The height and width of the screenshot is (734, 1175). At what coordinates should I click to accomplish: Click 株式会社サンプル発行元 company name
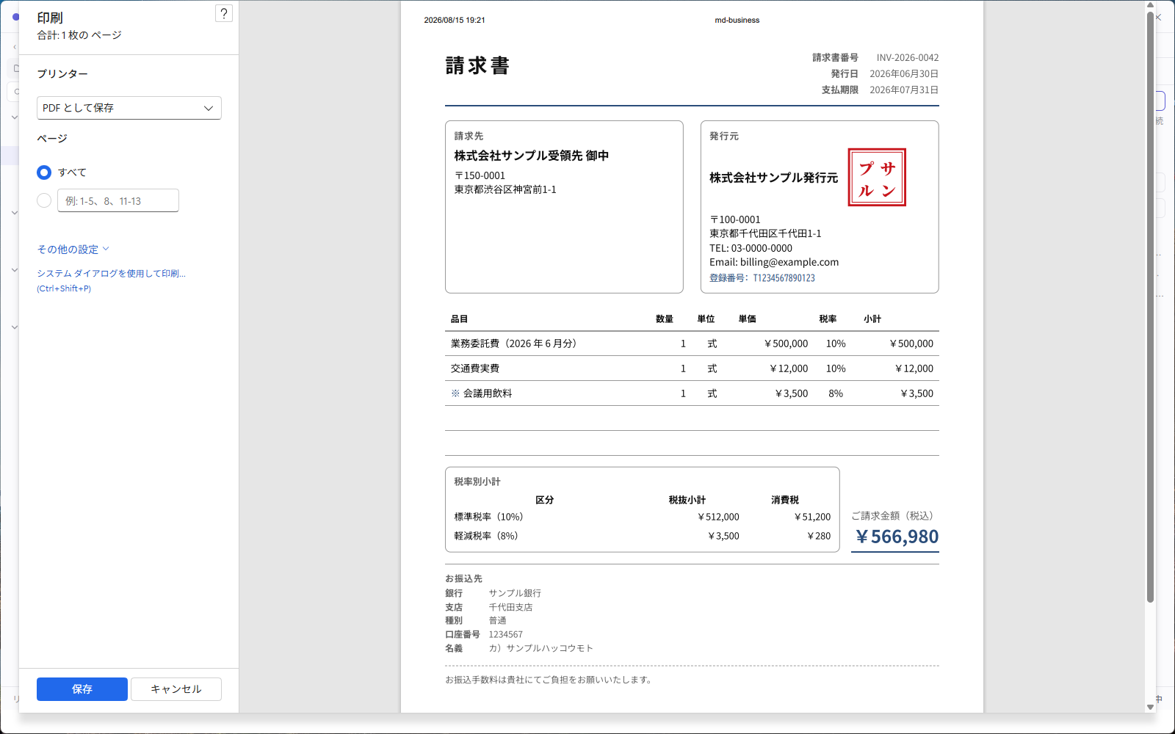[773, 178]
